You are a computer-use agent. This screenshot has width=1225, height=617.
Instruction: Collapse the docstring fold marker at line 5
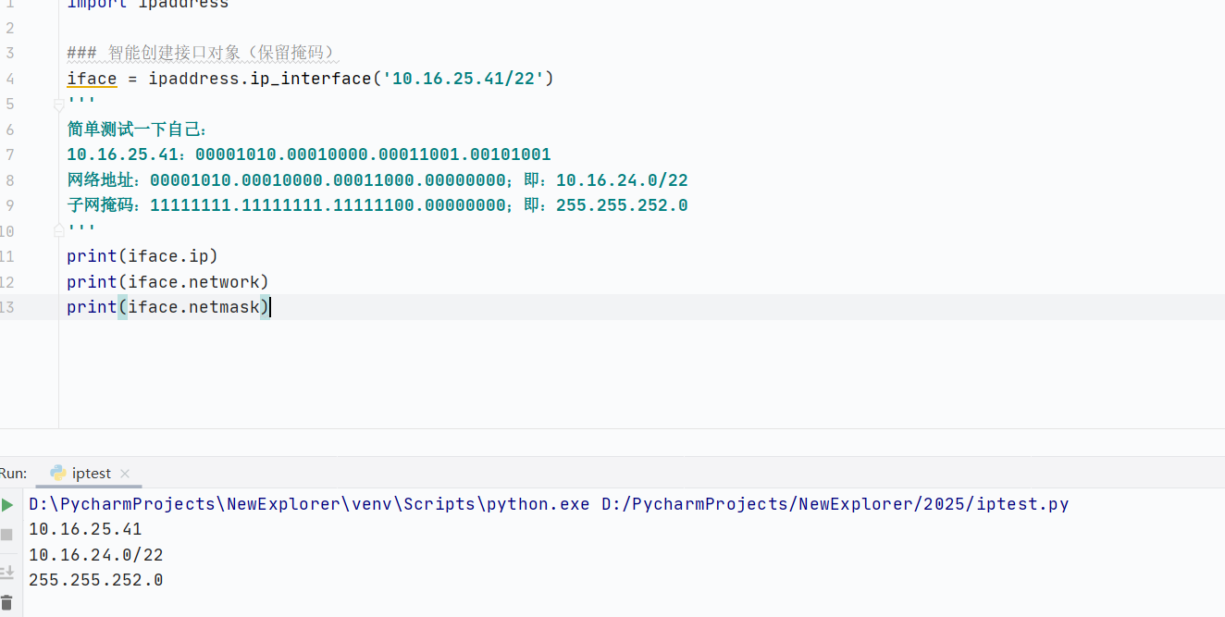tap(58, 105)
